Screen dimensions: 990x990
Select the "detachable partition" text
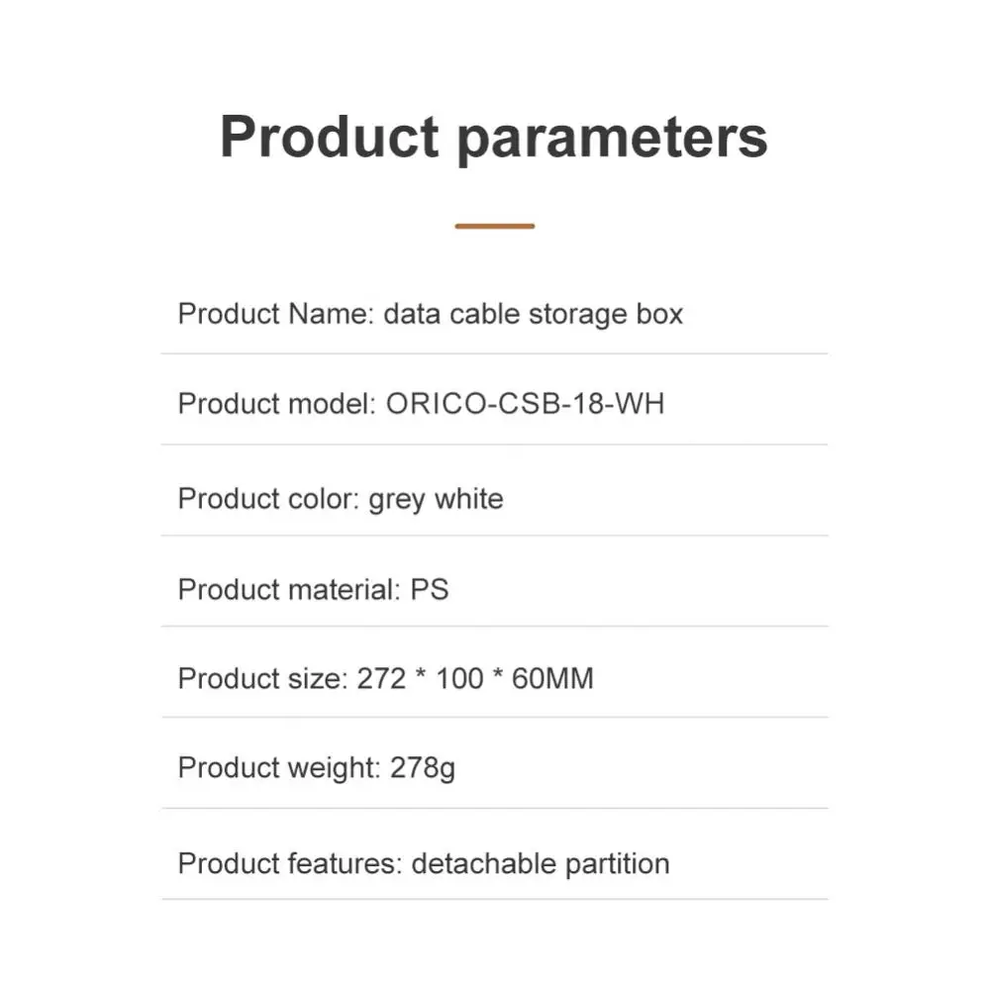coord(541,863)
